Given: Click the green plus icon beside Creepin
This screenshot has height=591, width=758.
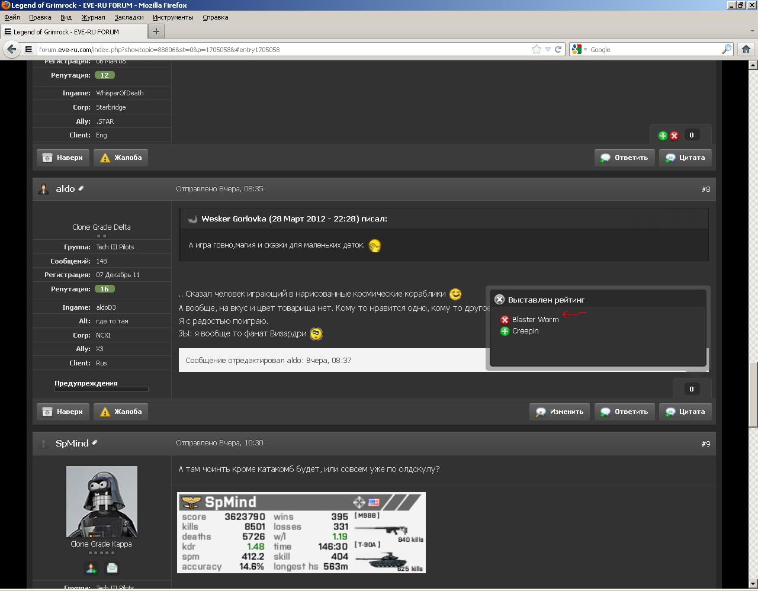Looking at the screenshot, I should (x=505, y=331).
